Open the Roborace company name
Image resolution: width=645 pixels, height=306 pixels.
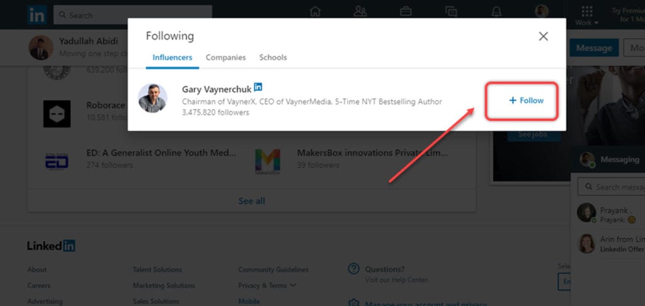[x=106, y=105]
